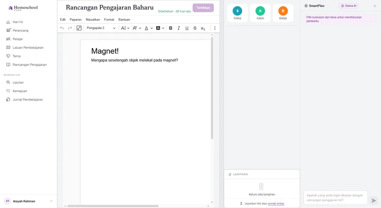The width and height of the screenshot is (381, 208).
Task: Open the font size dropdown arrow
Action: (140, 28)
